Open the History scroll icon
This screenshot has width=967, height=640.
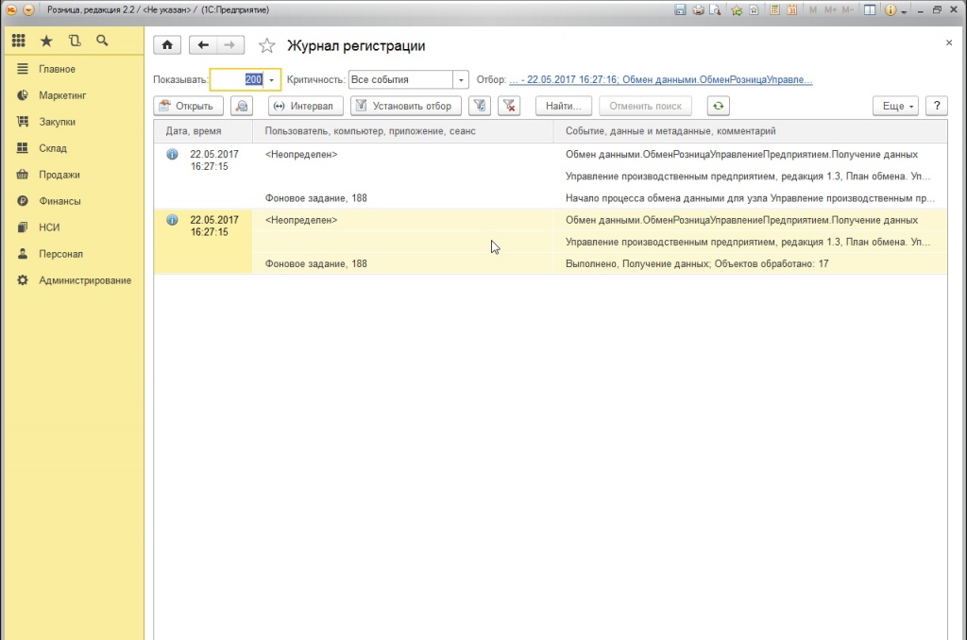pyautogui.click(x=75, y=41)
